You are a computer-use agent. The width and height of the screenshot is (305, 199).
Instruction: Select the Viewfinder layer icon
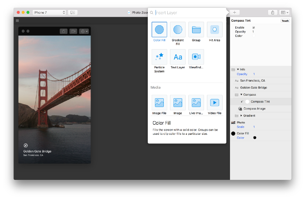click(196, 57)
